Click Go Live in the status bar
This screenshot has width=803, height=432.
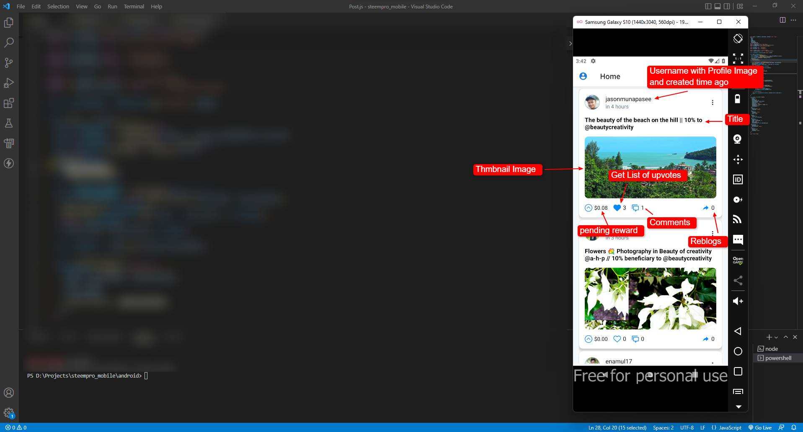click(760, 428)
